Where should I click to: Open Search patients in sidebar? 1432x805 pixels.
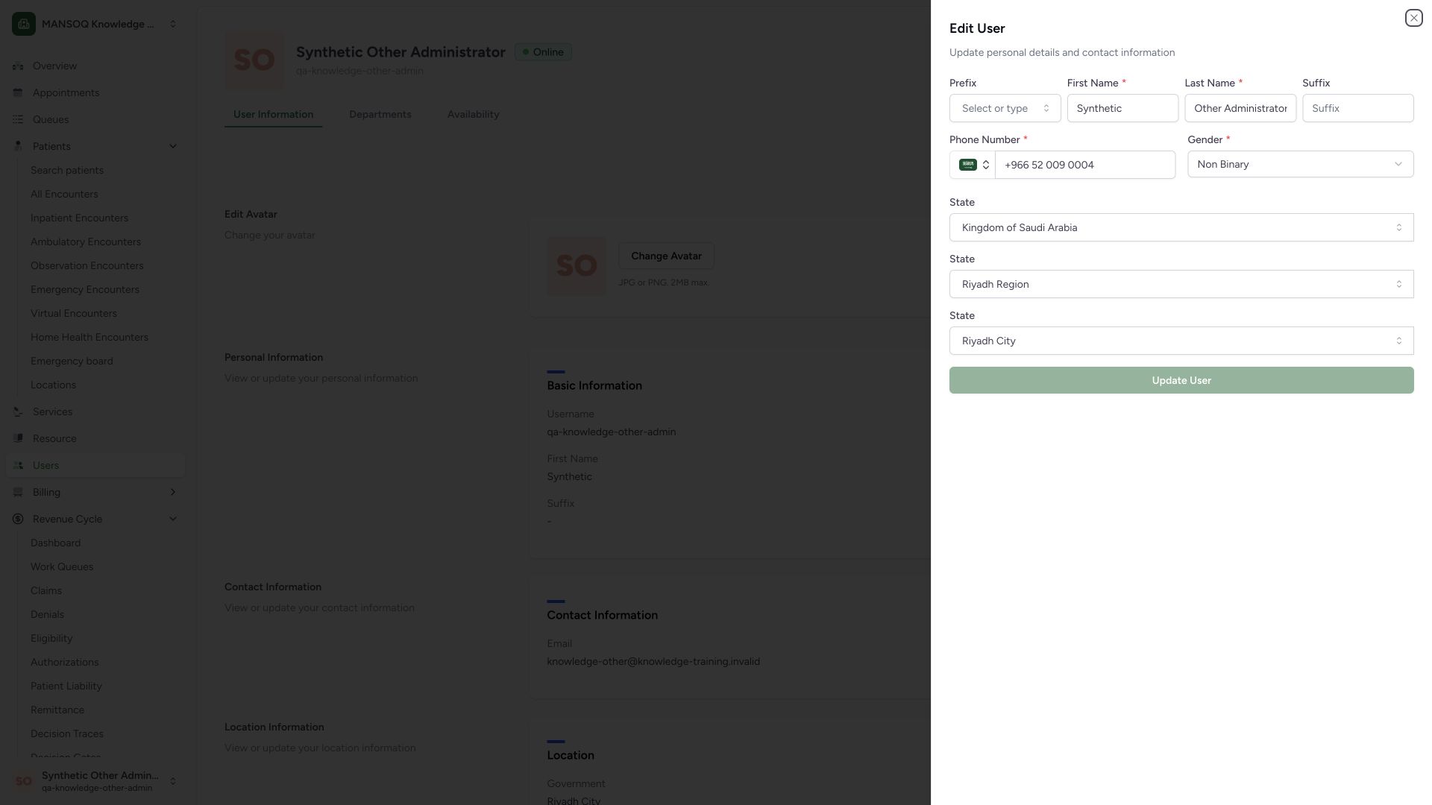[67, 170]
